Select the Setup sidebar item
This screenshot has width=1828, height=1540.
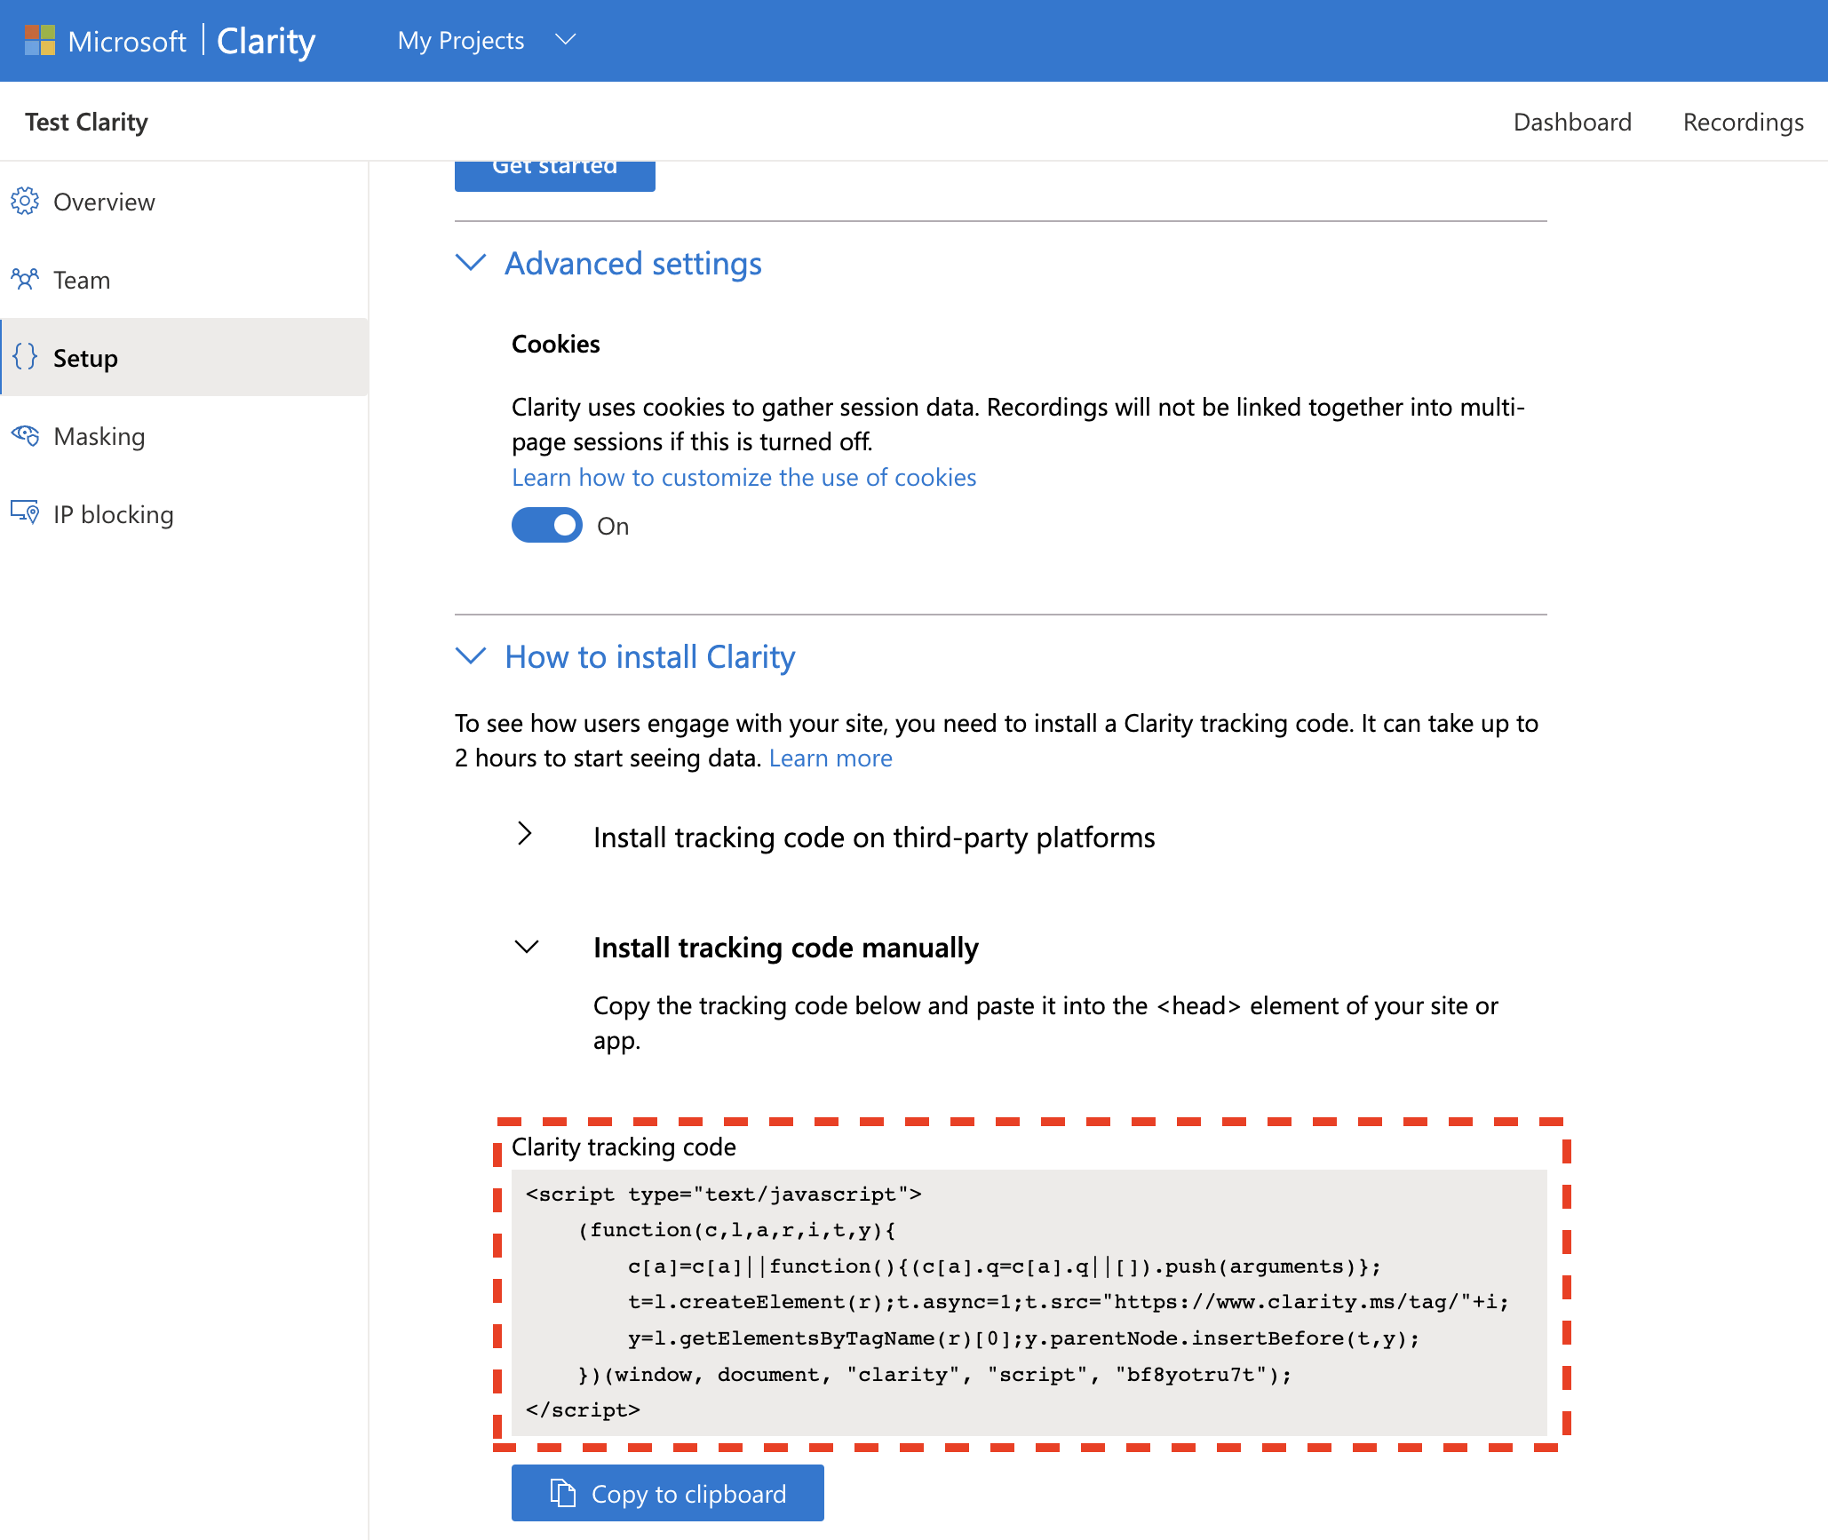pos(184,357)
